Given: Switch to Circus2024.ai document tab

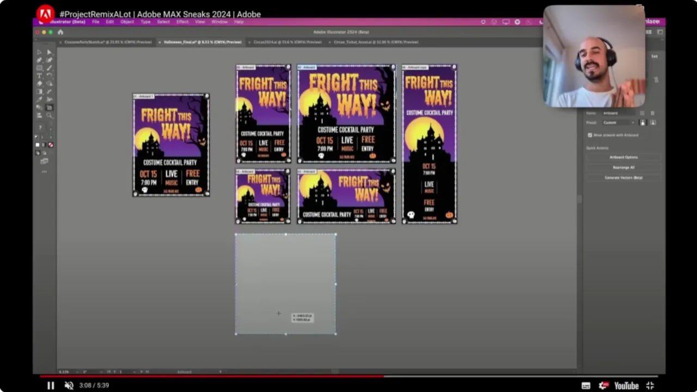Looking at the screenshot, I should [x=287, y=42].
